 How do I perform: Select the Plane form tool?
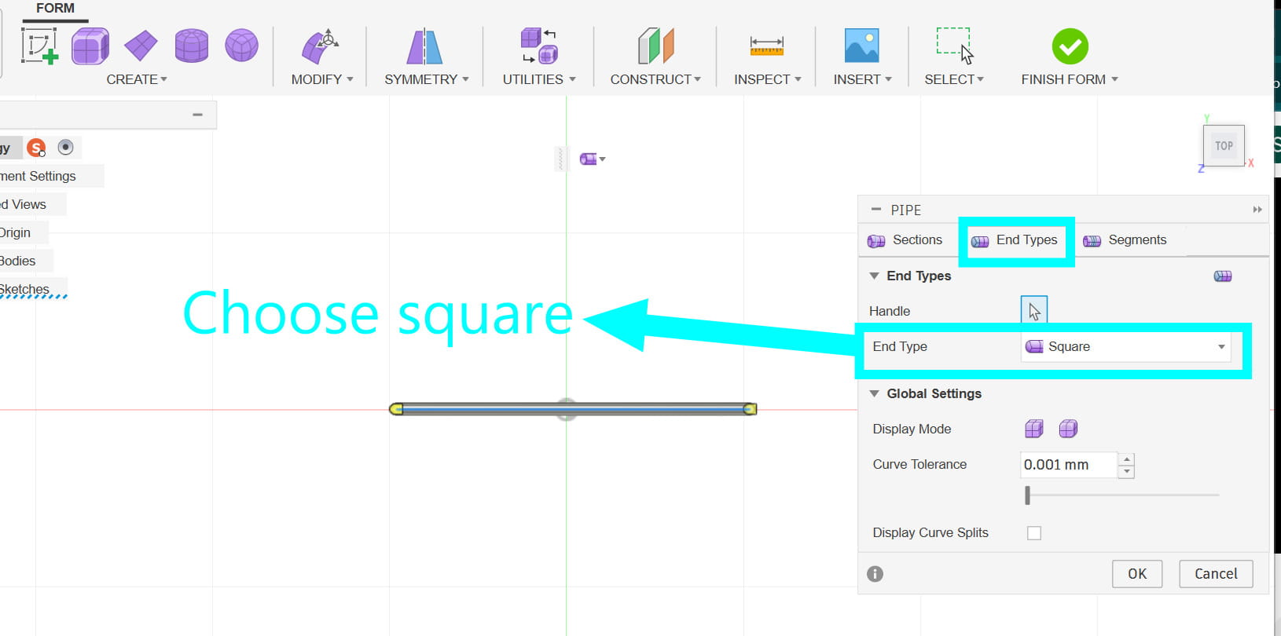click(141, 46)
